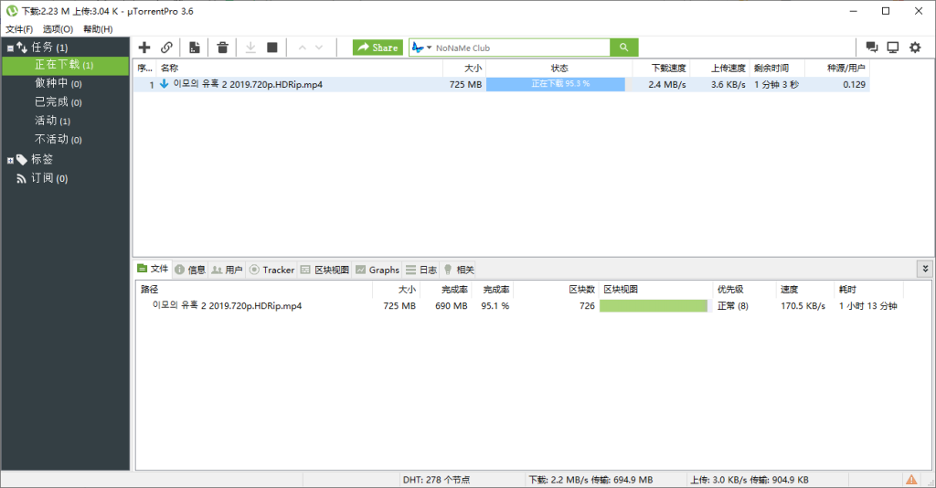Sort by 种源/用户 column header

point(837,68)
